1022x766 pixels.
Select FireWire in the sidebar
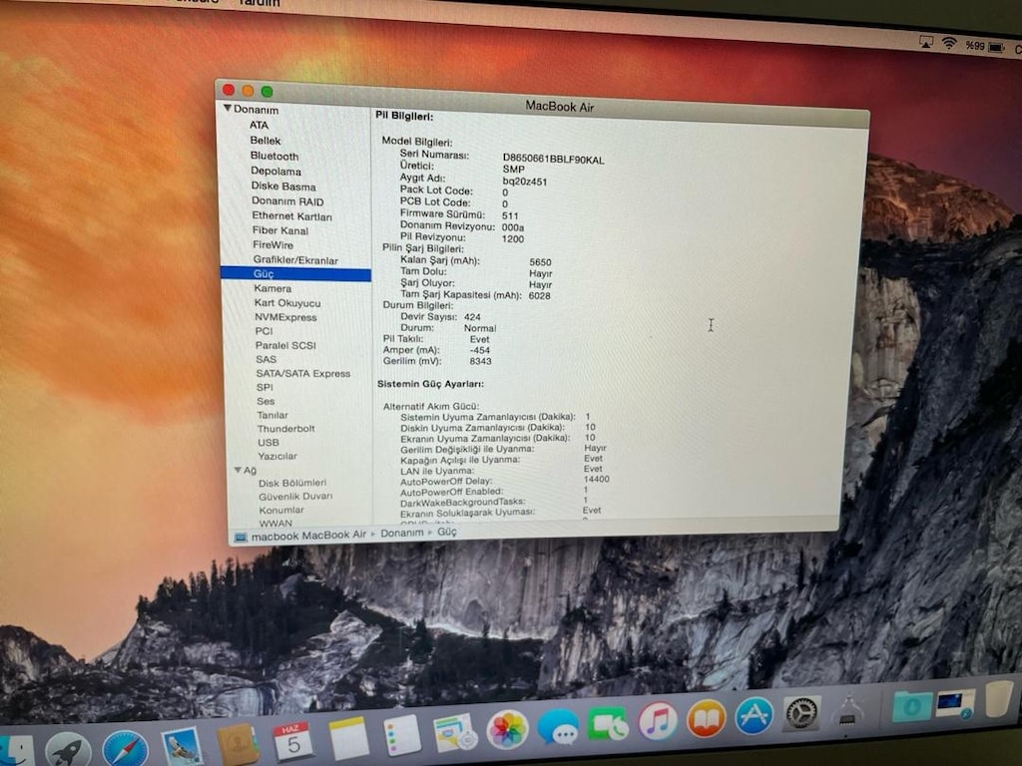(x=273, y=245)
